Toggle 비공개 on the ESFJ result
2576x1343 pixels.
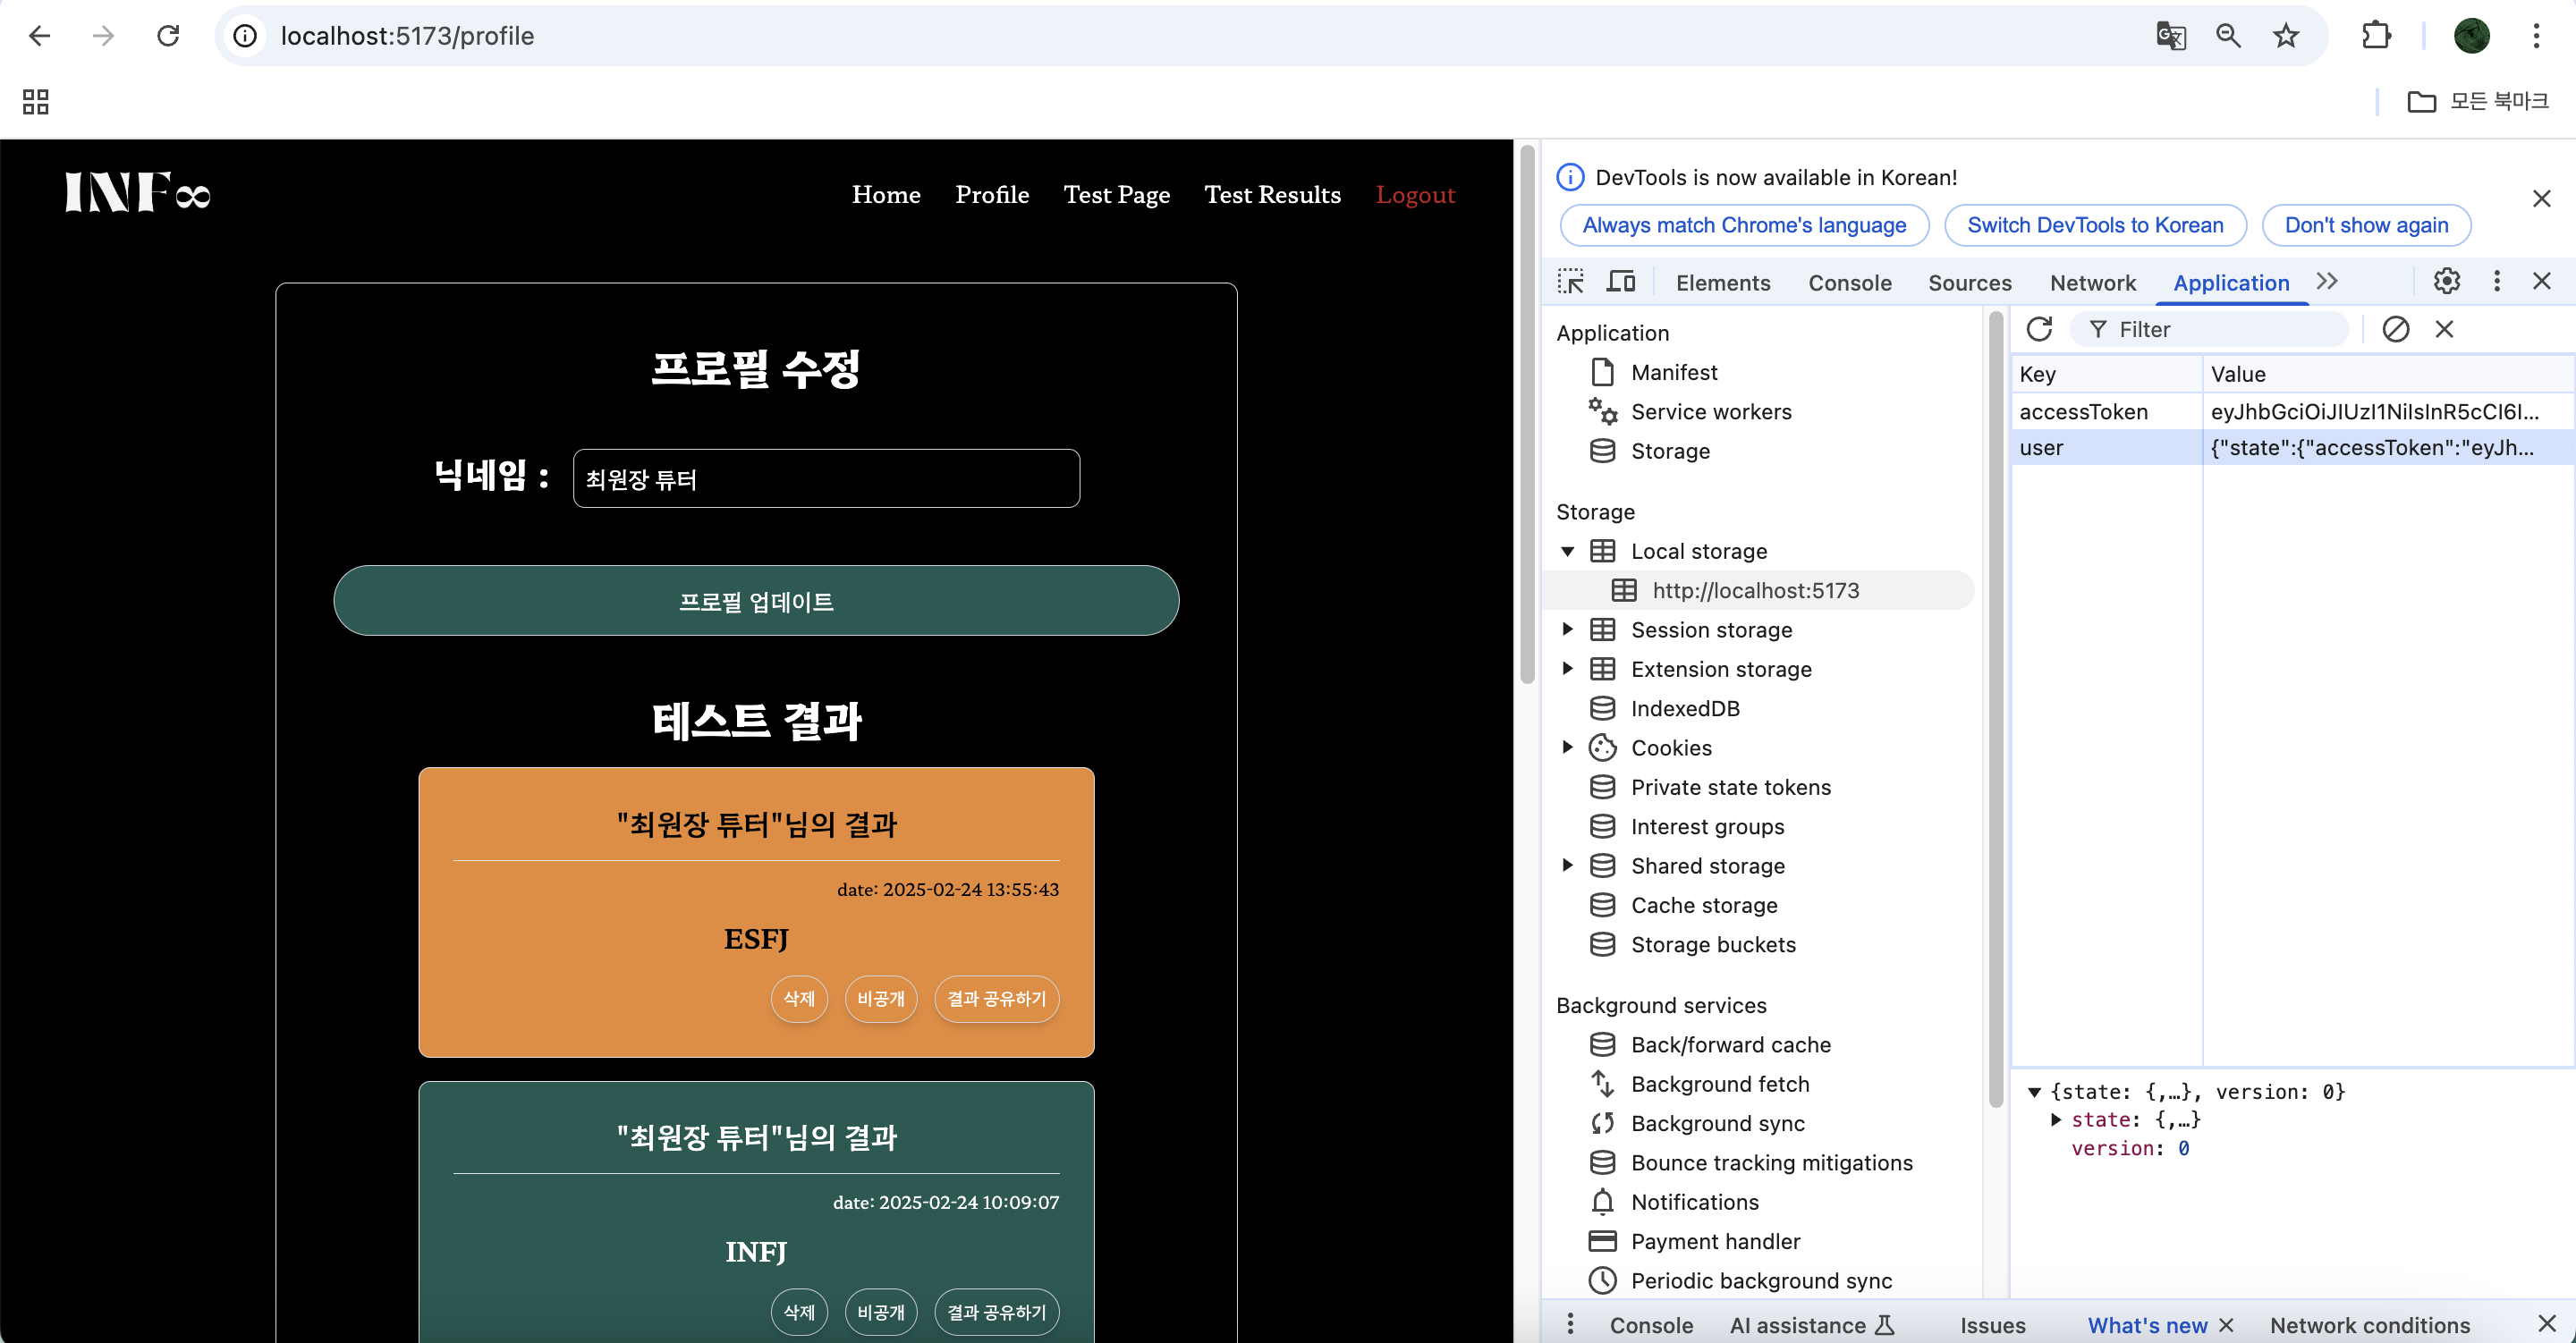880,999
